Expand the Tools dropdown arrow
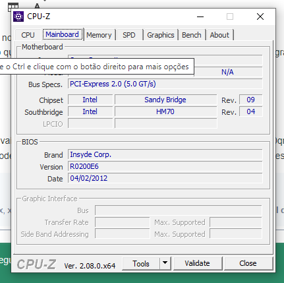 (x=165, y=263)
